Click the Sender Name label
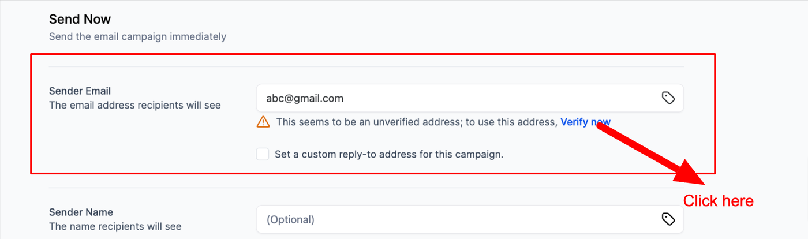This screenshot has width=808, height=239. pos(81,212)
